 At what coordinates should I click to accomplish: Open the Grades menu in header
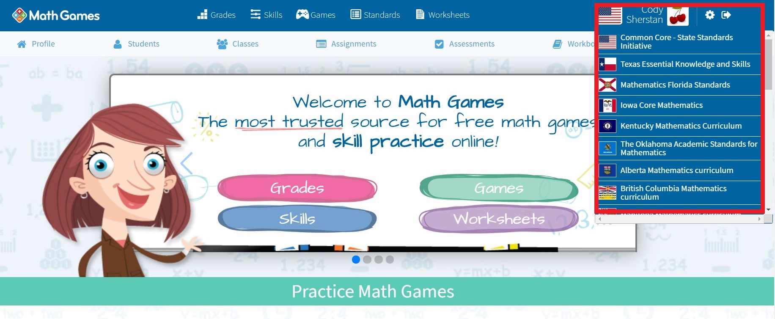point(216,15)
